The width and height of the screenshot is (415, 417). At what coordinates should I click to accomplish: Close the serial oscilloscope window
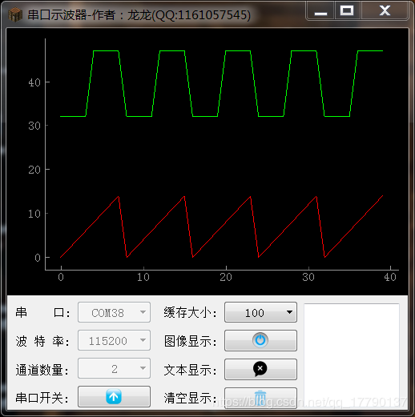click(385, 11)
